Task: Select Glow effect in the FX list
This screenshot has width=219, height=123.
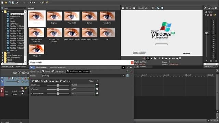Action: pos(12,19)
